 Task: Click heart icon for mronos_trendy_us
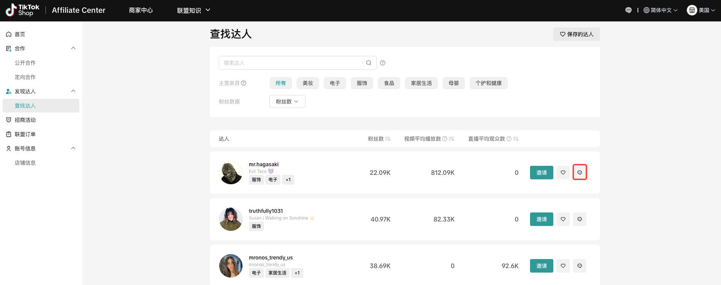[x=563, y=266]
